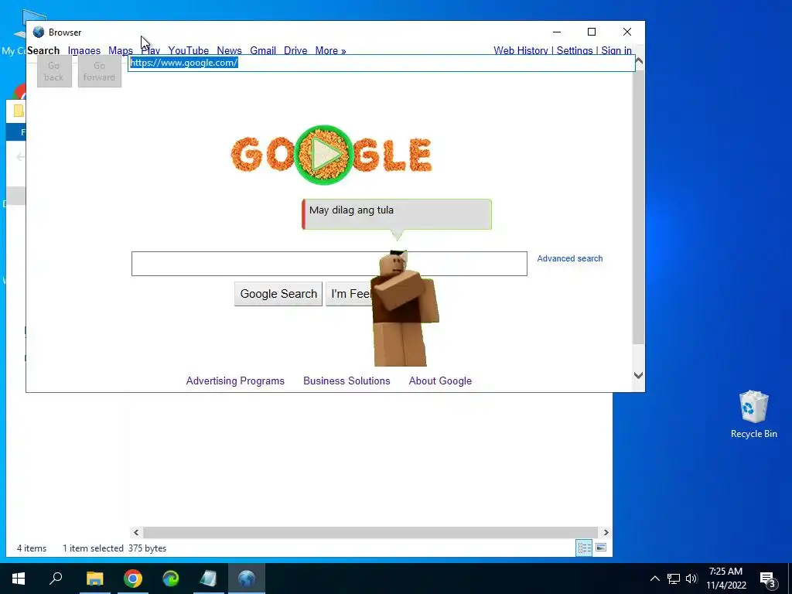Screen dimensions: 792x594
Task: Minimize the Browser window
Action: pyautogui.click(x=557, y=32)
